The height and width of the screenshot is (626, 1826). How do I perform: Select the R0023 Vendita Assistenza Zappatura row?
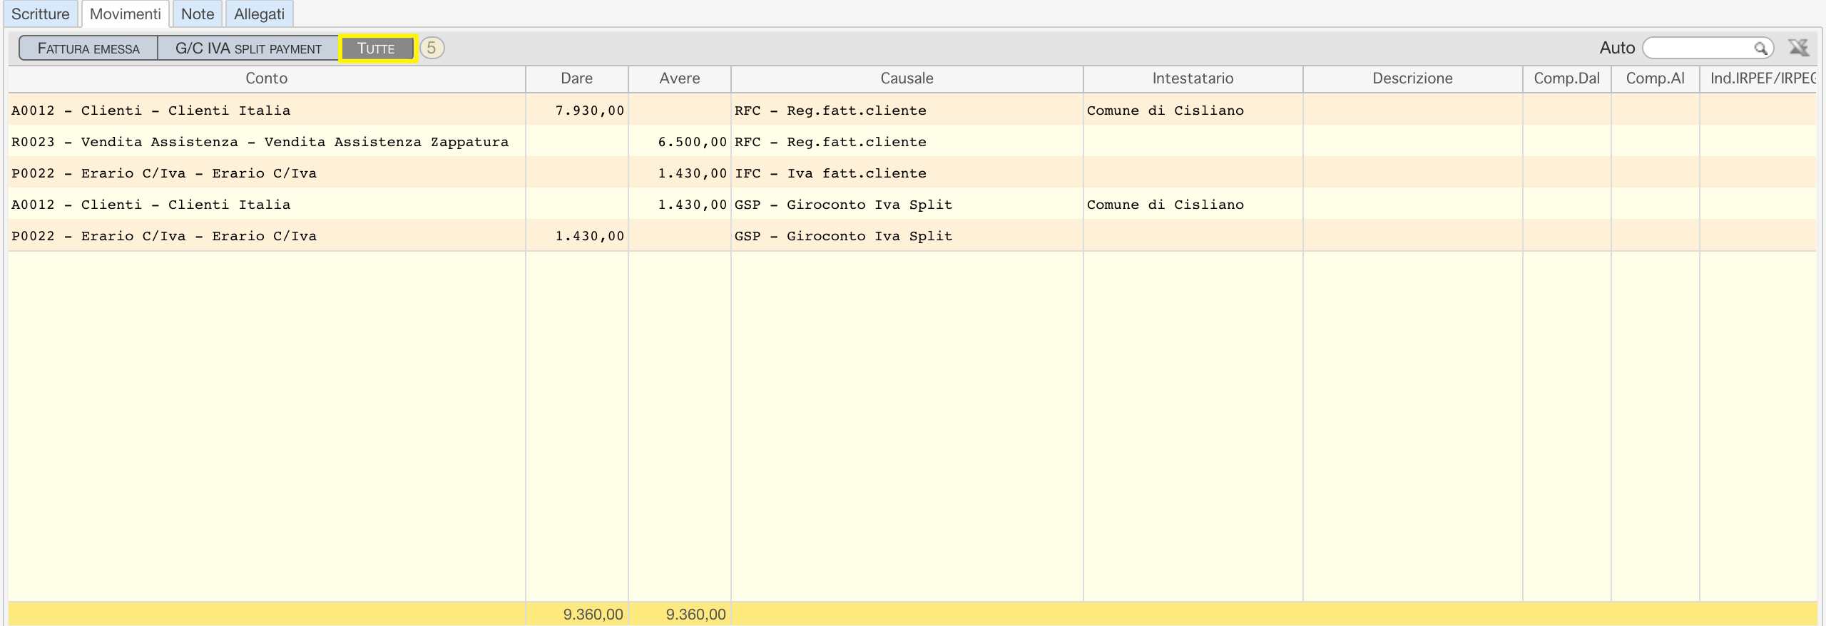pyautogui.click(x=912, y=142)
